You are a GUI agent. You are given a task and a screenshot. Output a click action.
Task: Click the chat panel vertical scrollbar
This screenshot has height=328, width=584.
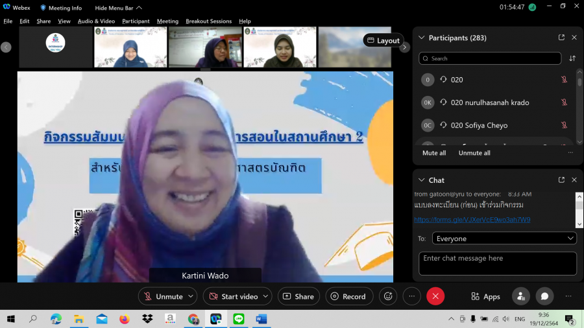[579, 206]
